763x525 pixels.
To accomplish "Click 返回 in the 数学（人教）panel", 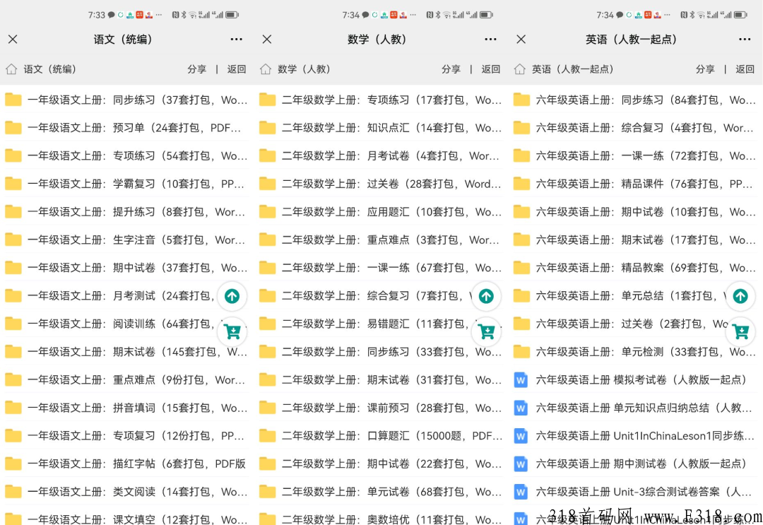I will coord(490,69).
